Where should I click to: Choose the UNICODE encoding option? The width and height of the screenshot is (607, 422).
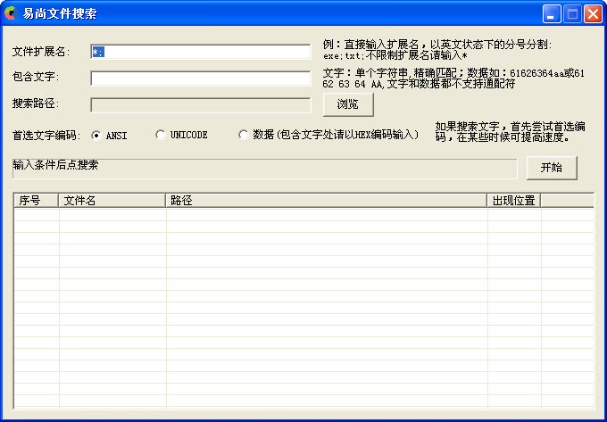pos(161,136)
